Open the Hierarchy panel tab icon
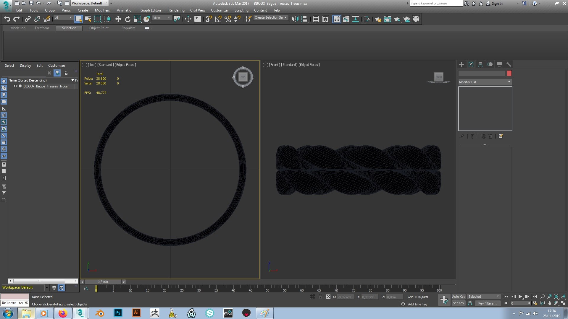Screen dimensions: 568x319 click(x=480, y=64)
